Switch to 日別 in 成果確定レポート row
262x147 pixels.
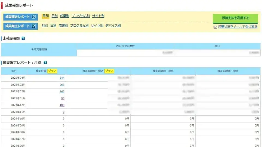click(55, 16)
